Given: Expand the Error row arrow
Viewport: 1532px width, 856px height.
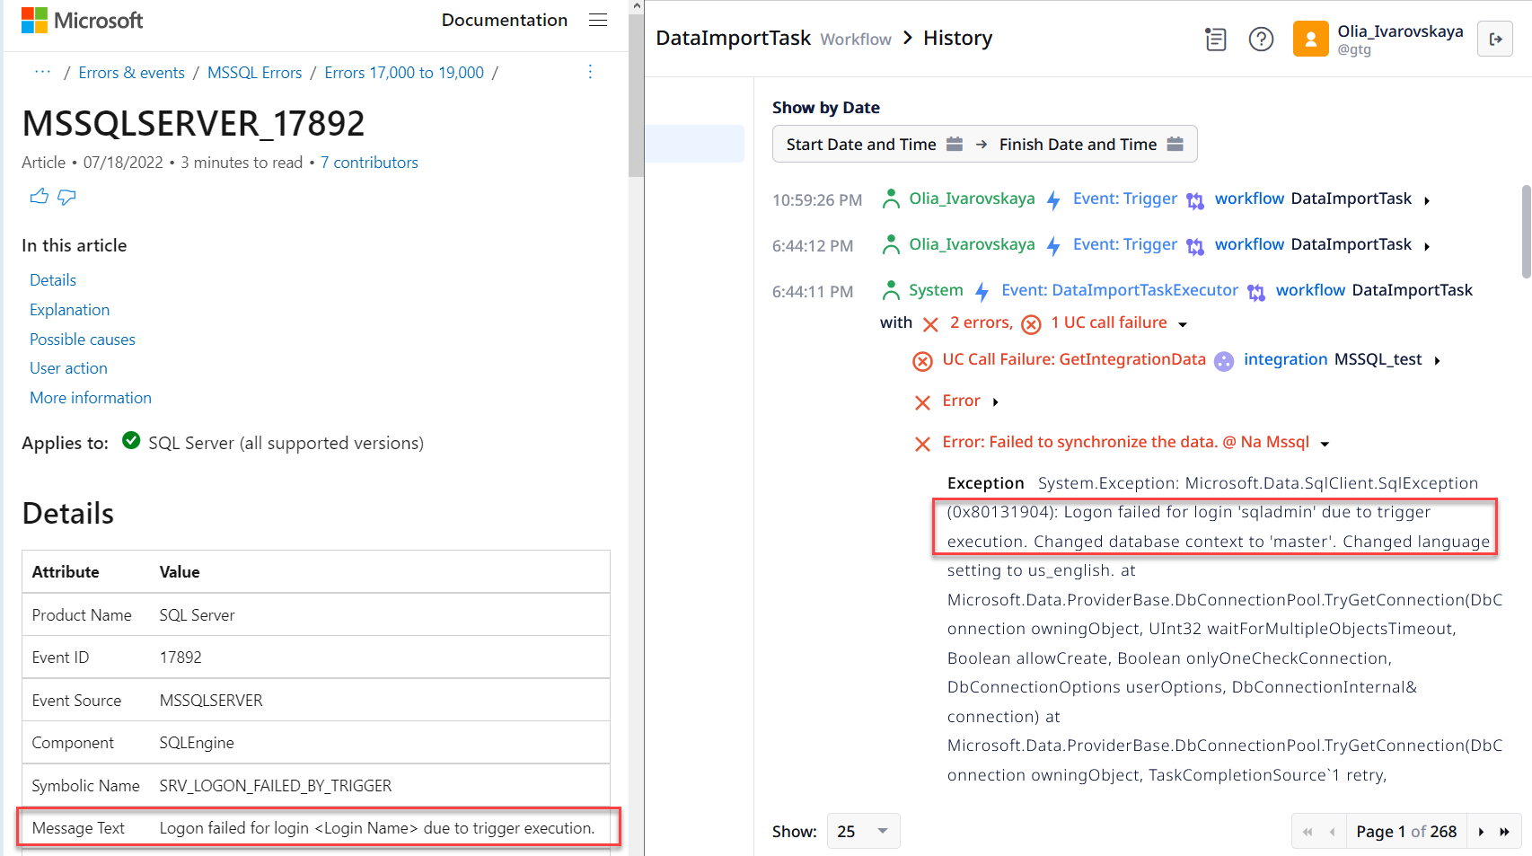Looking at the screenshot, I should [995, 402].
